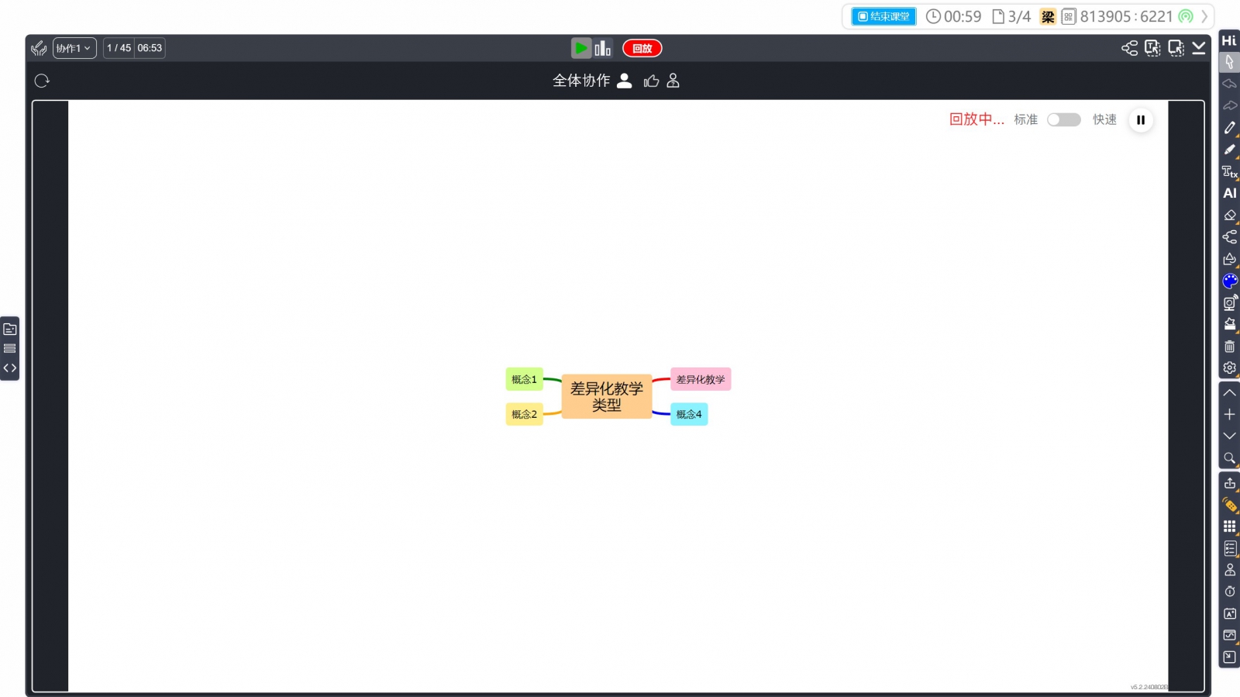Click the thumbs-up like icon

coord(651,81)
